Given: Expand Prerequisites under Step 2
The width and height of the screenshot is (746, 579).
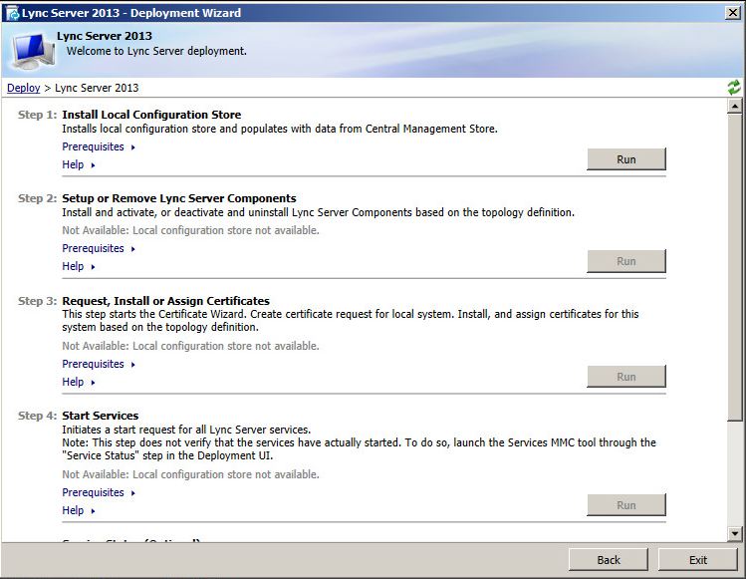Looking at the screenshot, I should [99, 248].
